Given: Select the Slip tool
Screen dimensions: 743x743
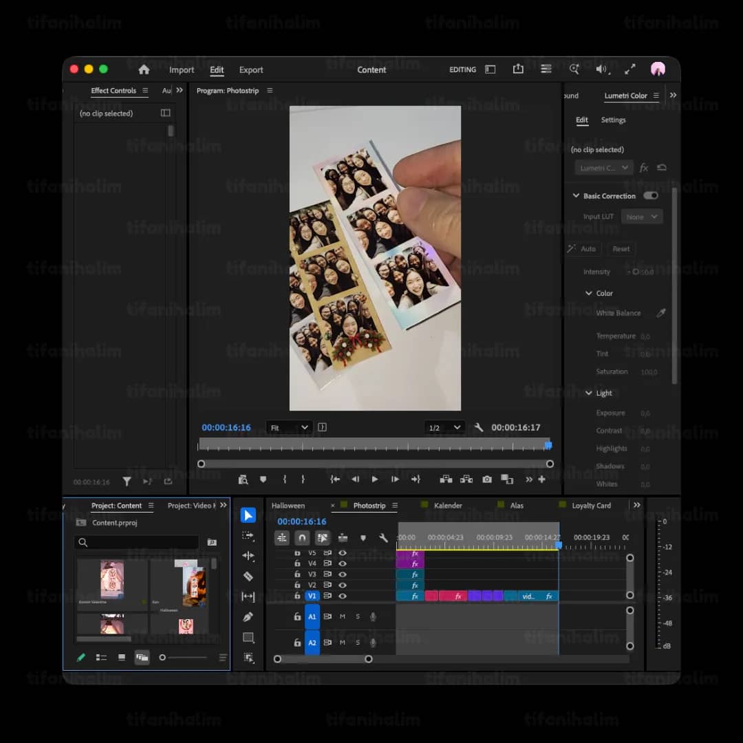Looking at the screenshot, I should [248, 596].
